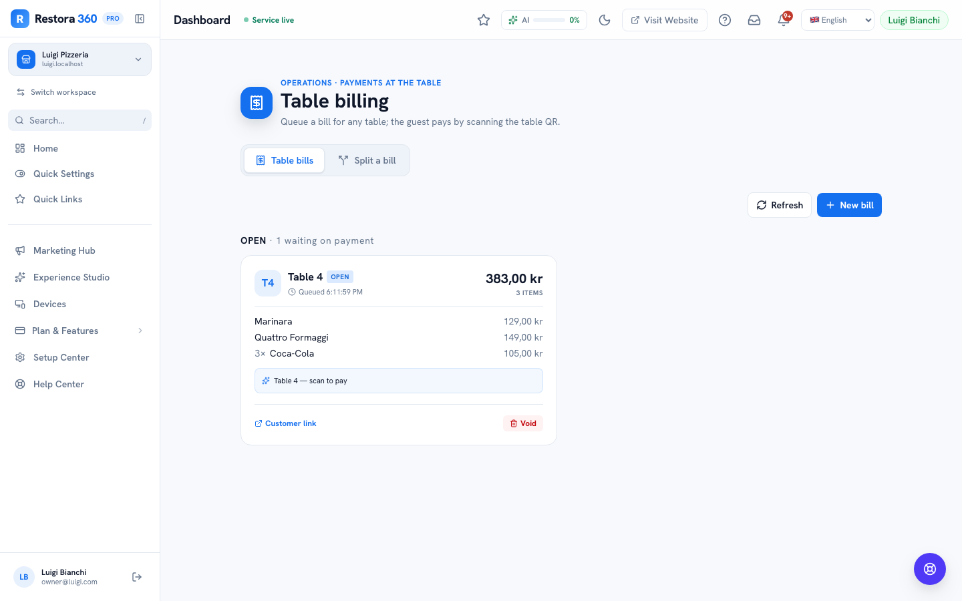Click the Visit Website button
Image resolution: width=962 pixels, height=601 pixels.
(665, 20)
